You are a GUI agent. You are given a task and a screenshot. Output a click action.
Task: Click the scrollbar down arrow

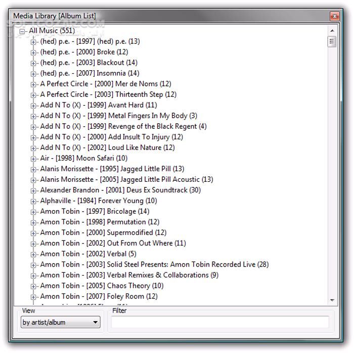332,300
